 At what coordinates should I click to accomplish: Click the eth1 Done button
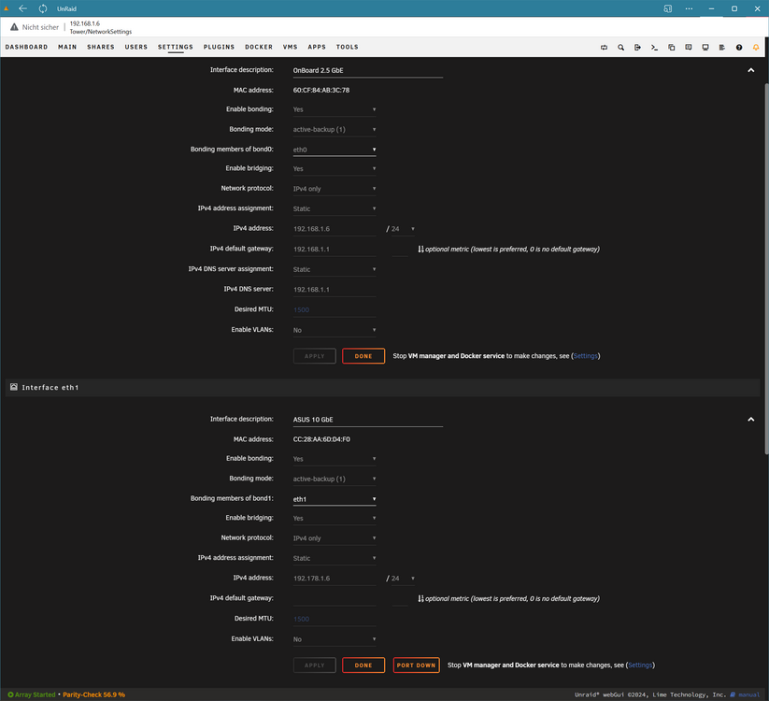point(363,665)
